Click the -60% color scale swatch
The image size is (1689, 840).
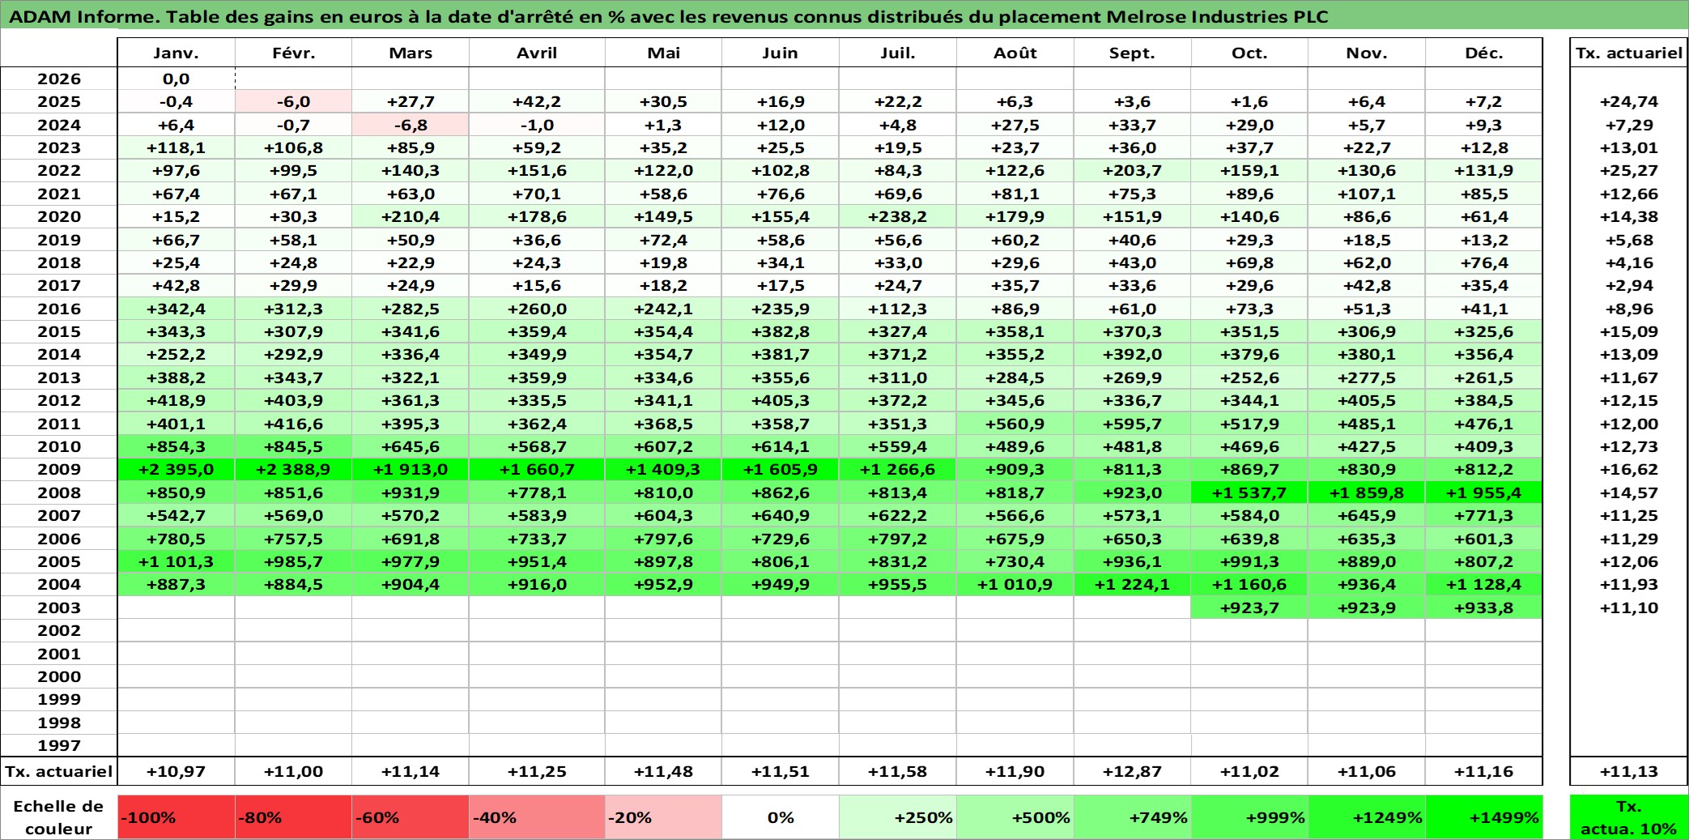pos(411,817)
